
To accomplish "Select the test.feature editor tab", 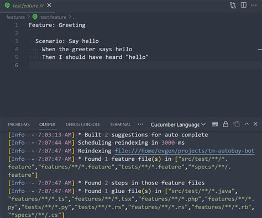I will click(x=27, y=6).
